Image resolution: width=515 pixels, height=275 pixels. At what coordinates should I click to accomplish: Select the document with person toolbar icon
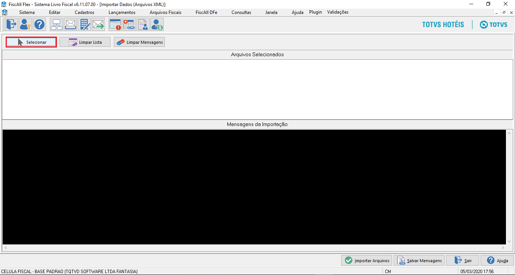tap(143, 24)
